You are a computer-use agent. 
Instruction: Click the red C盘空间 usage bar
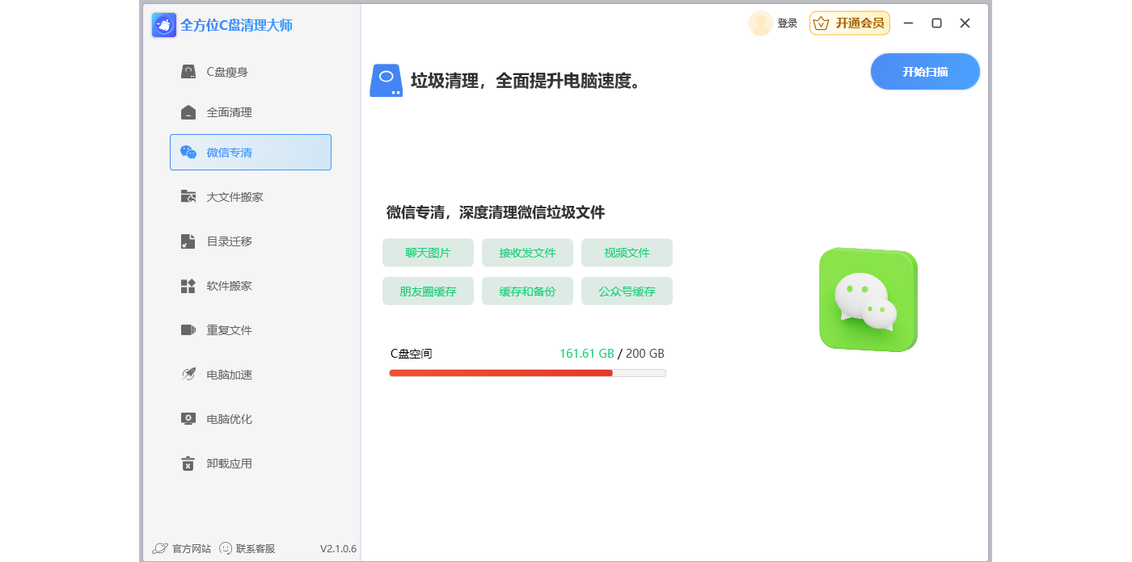[501, 373]
